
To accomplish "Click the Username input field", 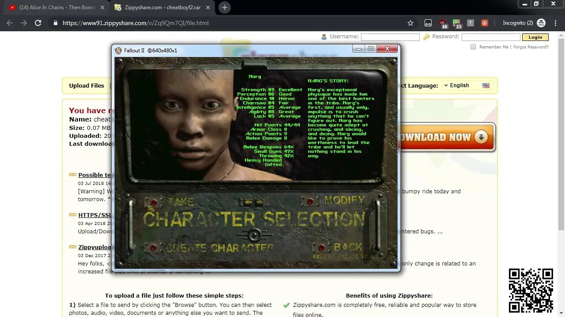I will click(390, 37).
